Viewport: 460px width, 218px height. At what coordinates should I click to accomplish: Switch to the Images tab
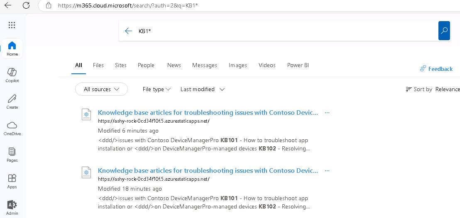pos(237,65)
